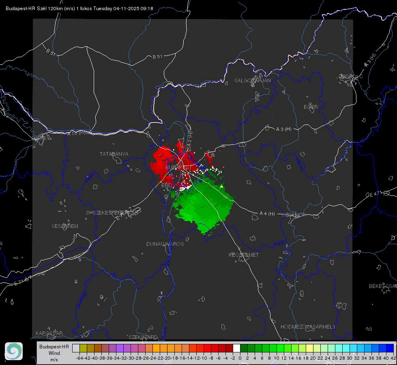Pick the dark green swatch between 0 and 2

tap(244, 348)
